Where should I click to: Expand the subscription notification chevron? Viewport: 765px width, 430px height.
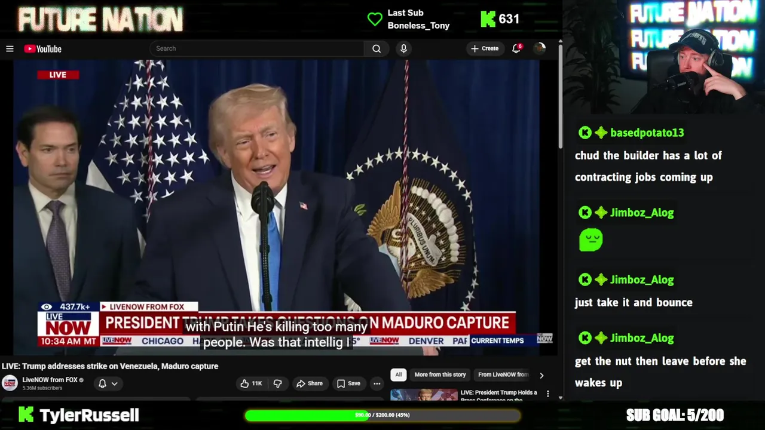[114, 383]
